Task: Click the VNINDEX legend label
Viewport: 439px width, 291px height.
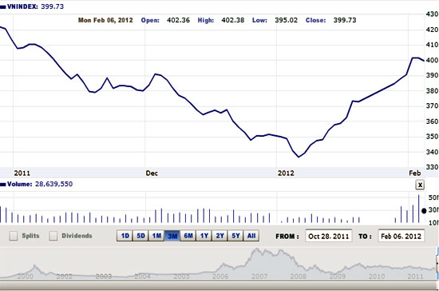Action: 22,6
